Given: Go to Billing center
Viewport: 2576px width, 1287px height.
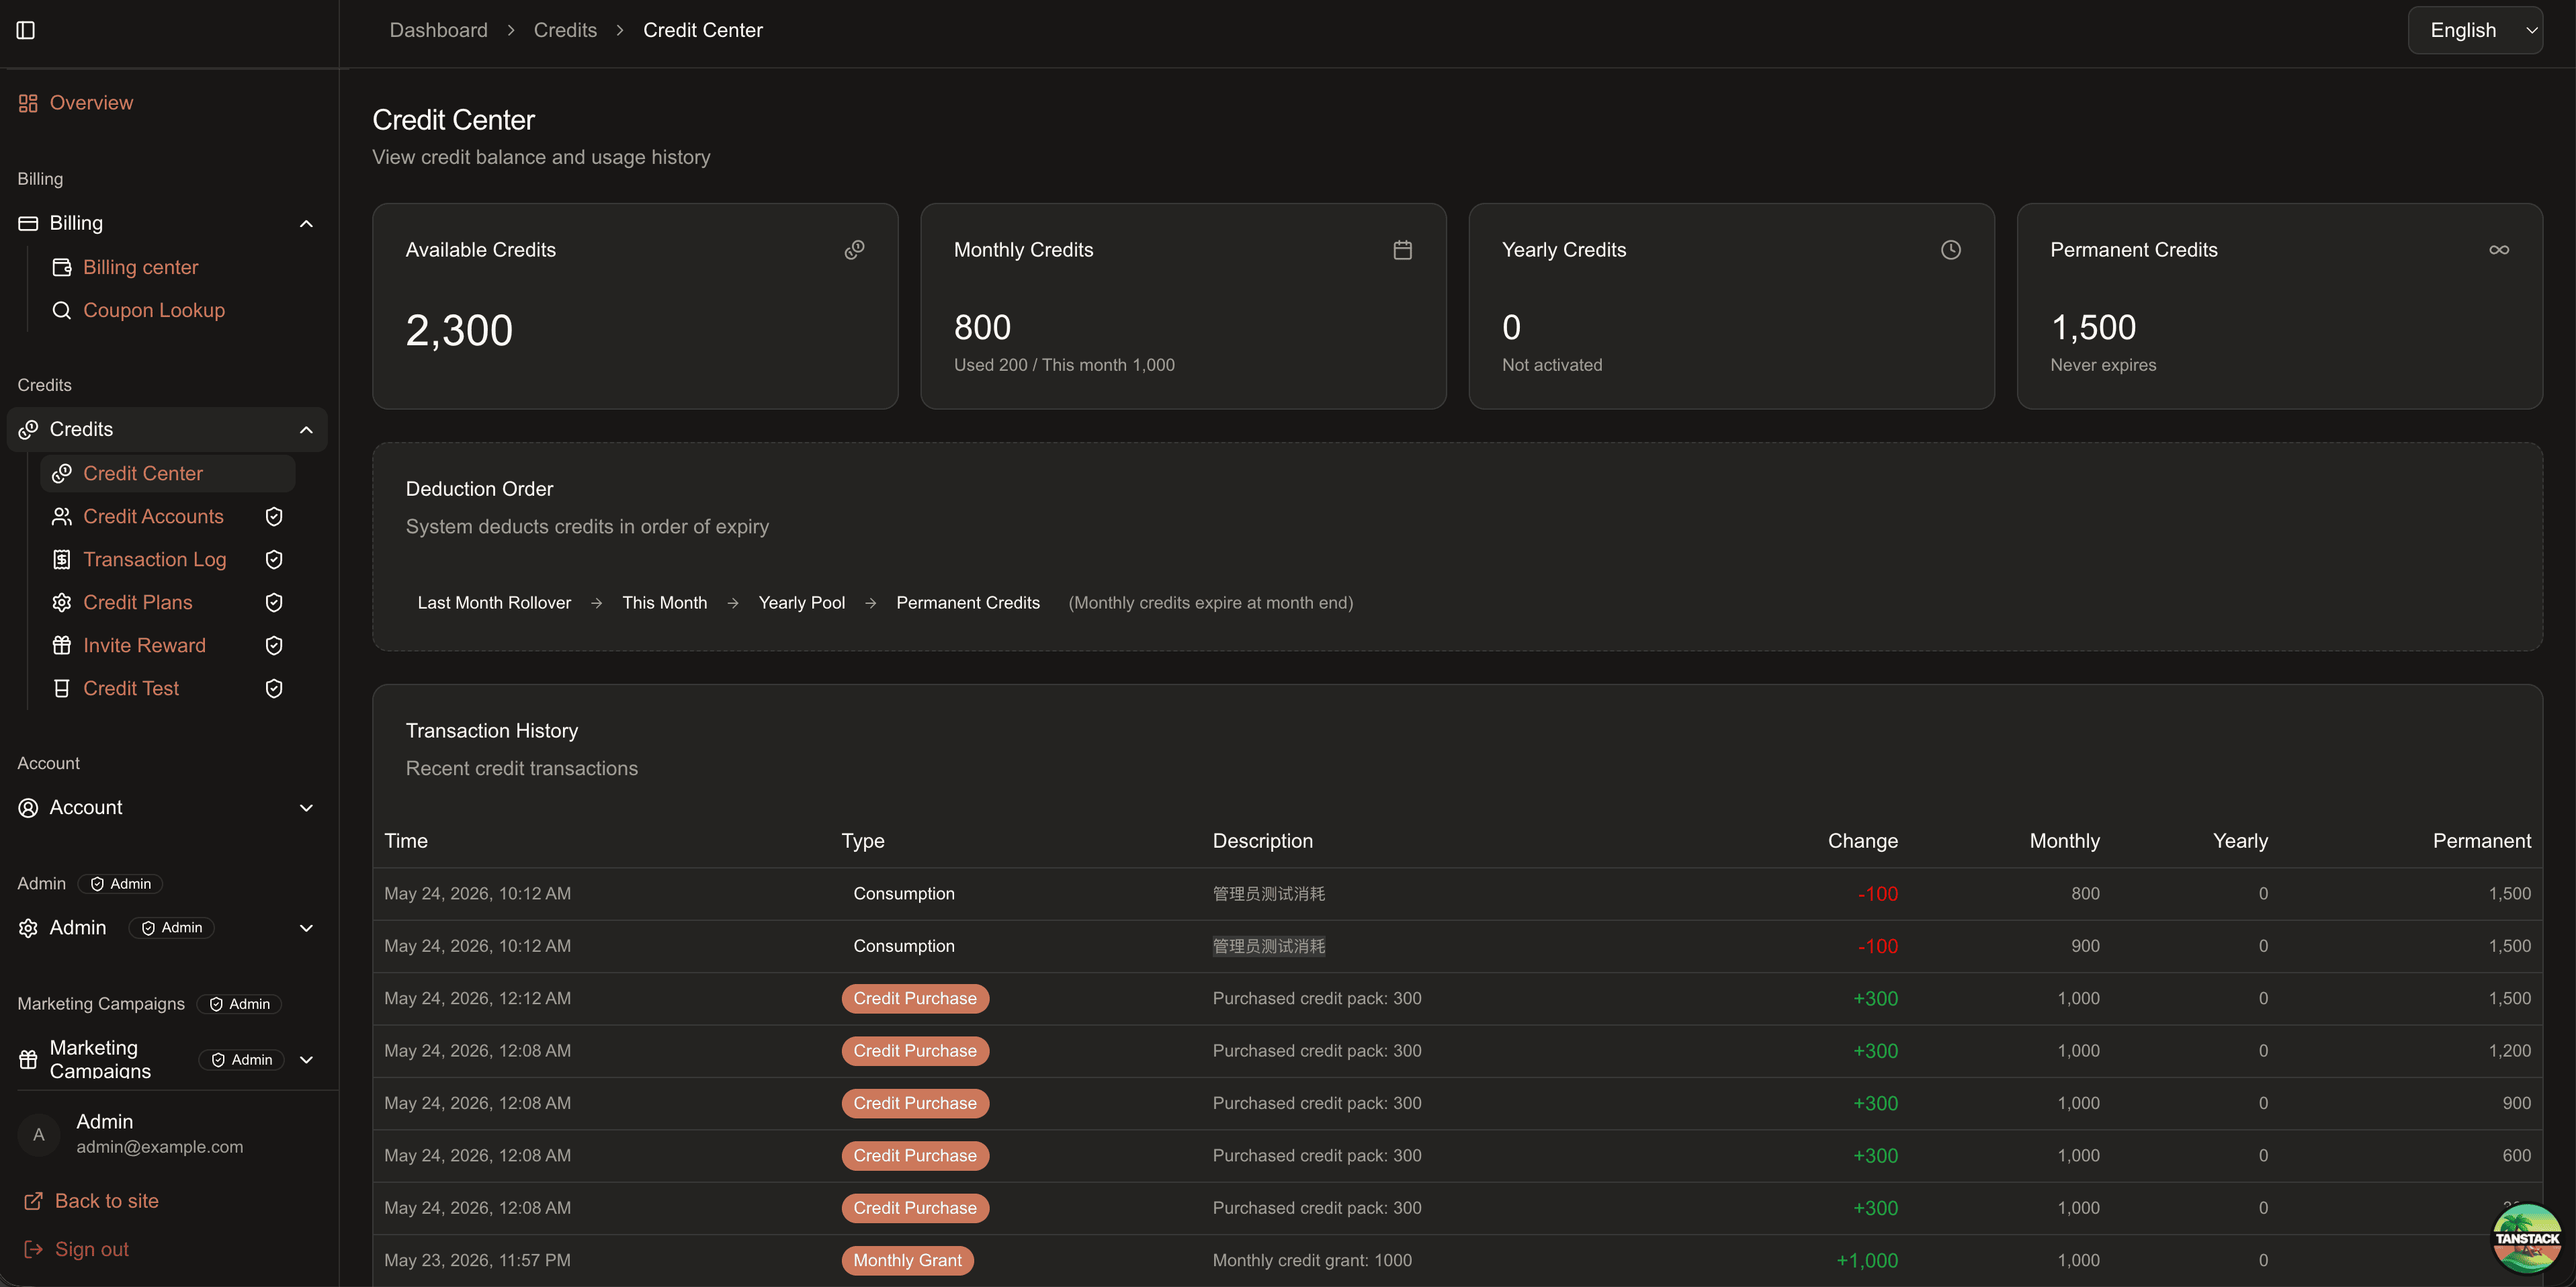Looking at the screenshot, I should [140, 267].
